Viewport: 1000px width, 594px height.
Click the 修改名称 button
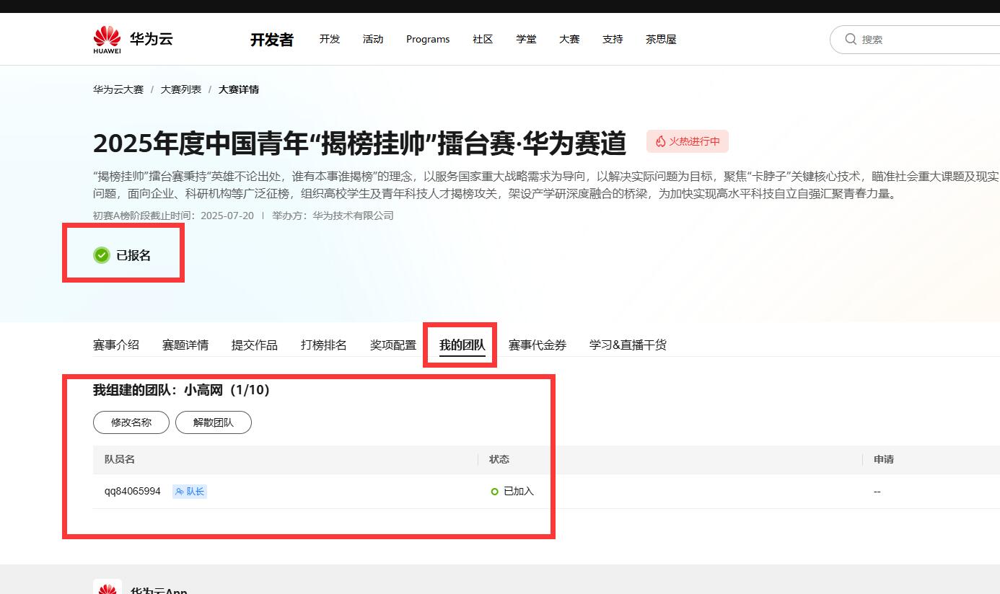pyautogui.click(x=131, y=422)
